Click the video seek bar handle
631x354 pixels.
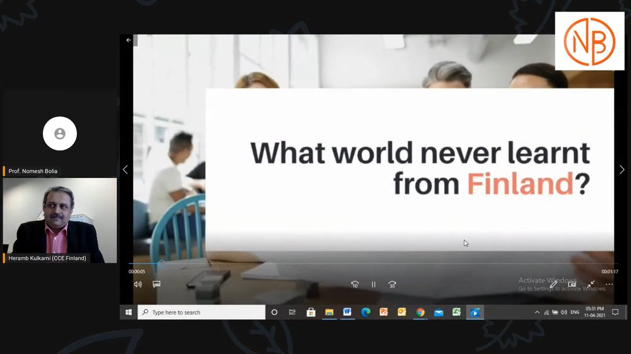pos(162,264)
